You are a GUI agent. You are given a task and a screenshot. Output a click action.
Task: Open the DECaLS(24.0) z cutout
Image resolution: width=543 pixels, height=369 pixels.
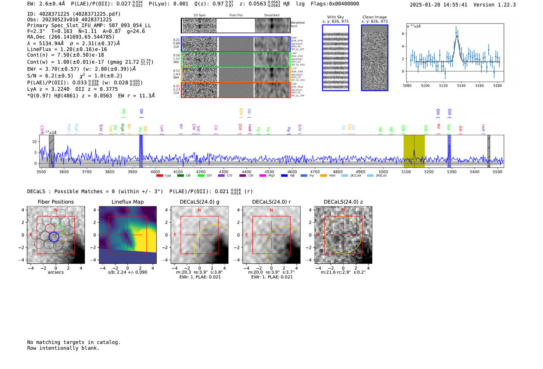point(343,235)
